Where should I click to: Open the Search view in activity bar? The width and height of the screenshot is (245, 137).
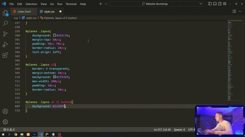[5, 23]
